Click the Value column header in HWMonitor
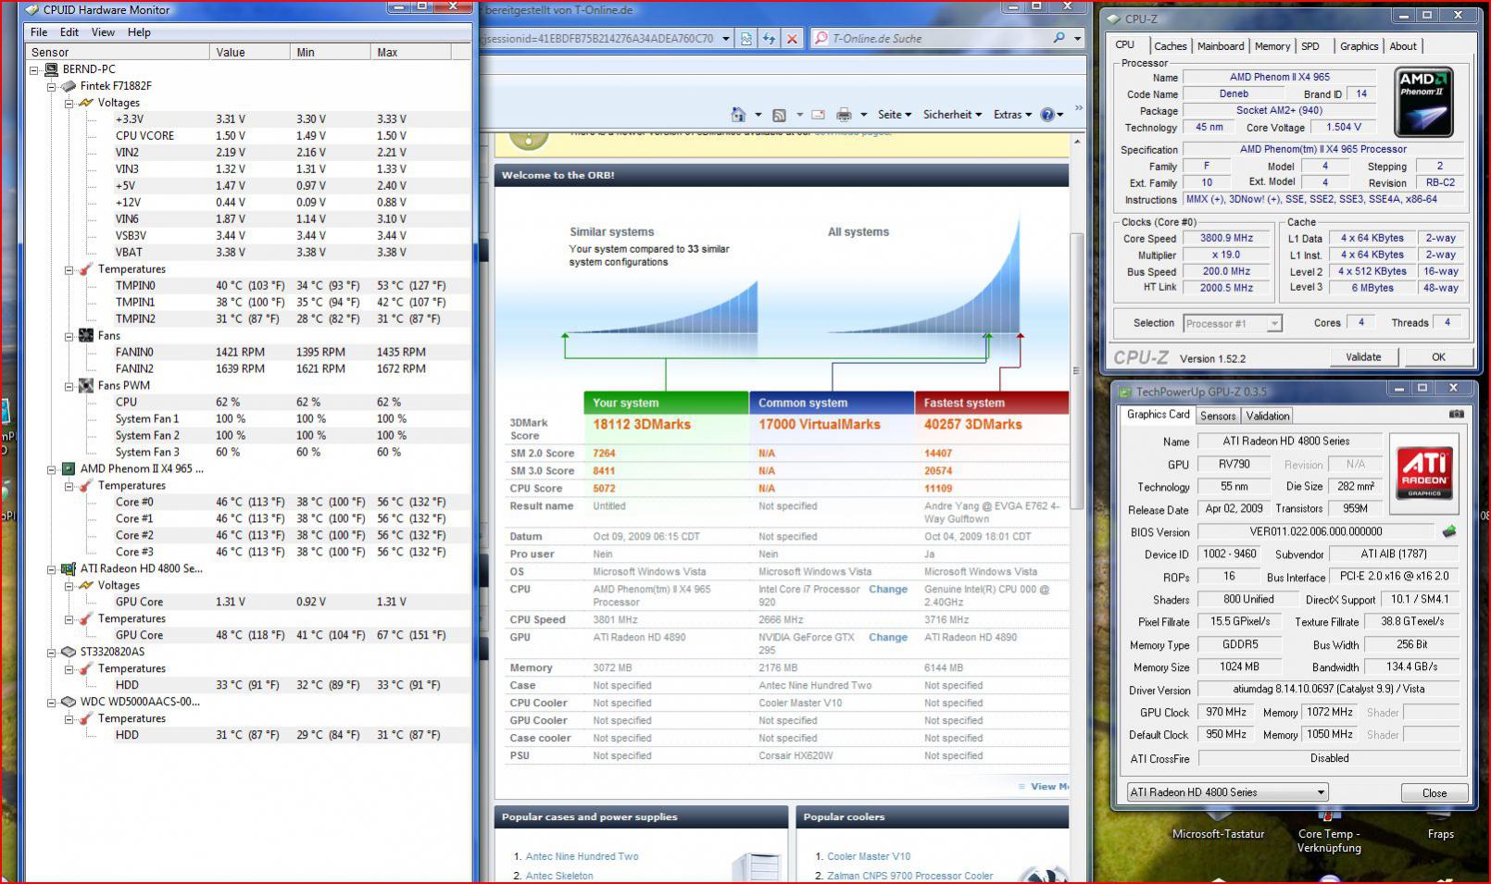 tap(250, 53)
